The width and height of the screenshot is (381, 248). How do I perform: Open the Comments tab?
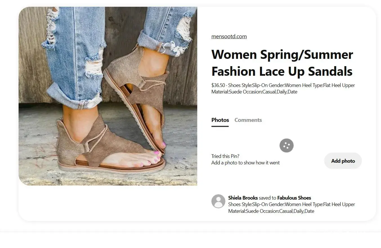tap(248, 120)
